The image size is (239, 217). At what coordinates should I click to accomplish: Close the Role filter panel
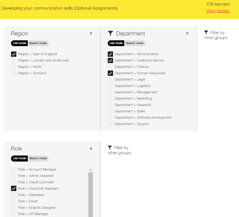coord(91,149)
